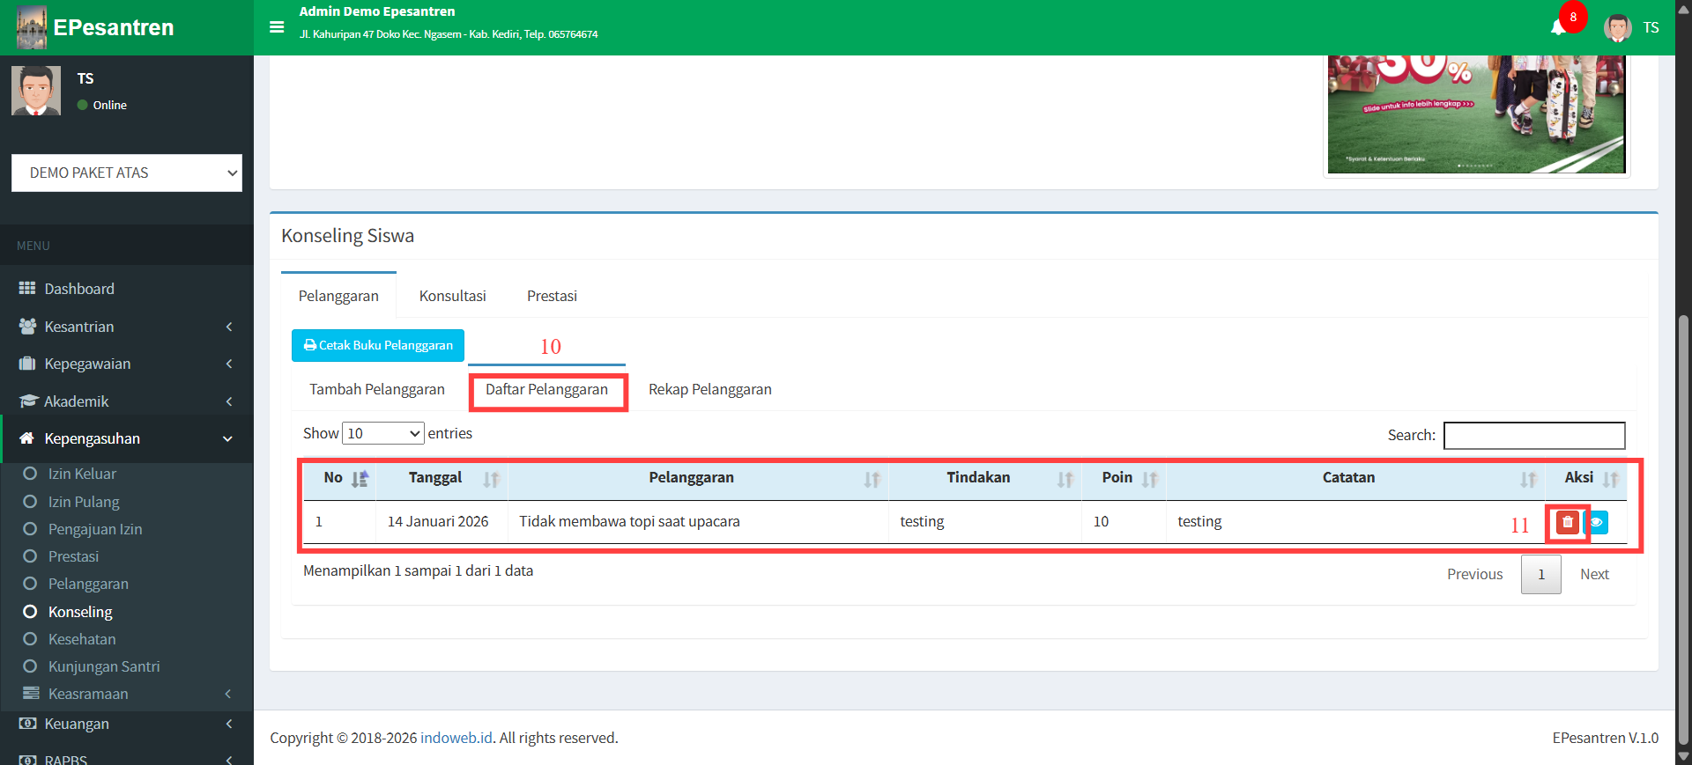Open Dashboard from the sidebar
Screen dimensions: 1692x765
click(x=79, y=289)
